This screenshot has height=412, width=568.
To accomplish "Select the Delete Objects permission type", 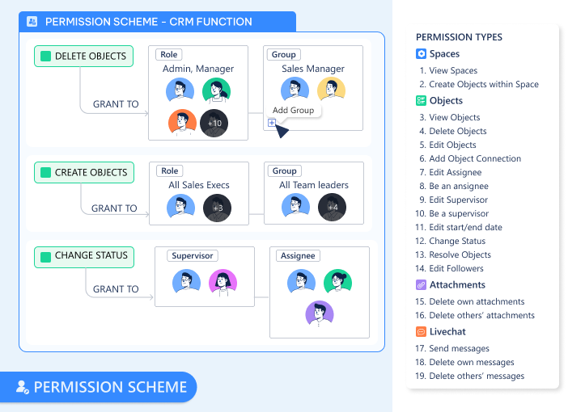I will point(457,131).
